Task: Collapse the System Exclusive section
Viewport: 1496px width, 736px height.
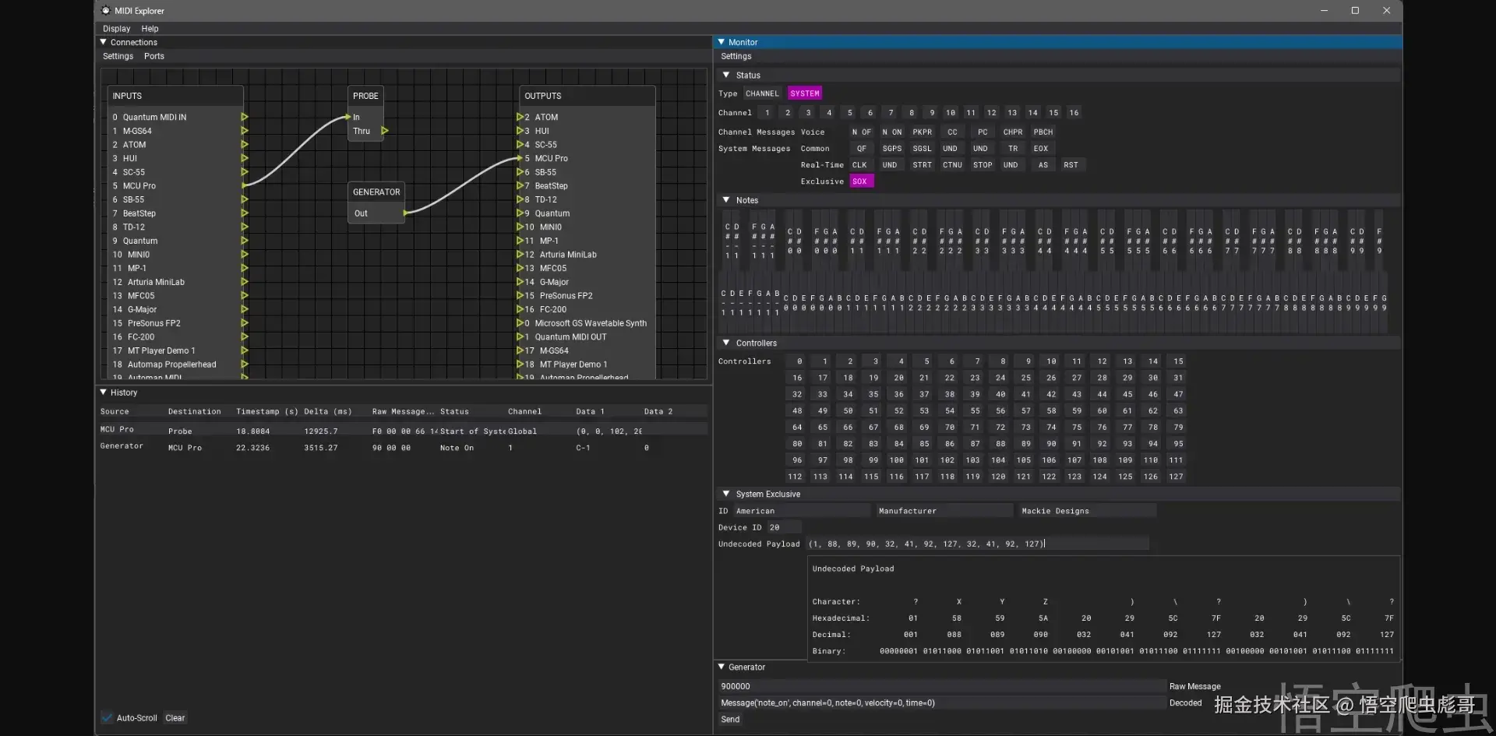Action: (726, 494)
